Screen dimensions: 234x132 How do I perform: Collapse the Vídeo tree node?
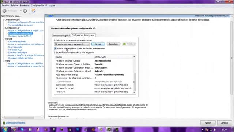click(4, 61)
